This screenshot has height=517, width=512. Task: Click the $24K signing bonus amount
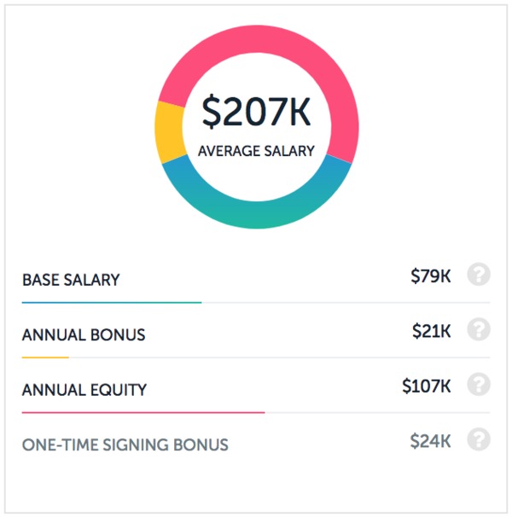pyautogui.click(x=431, y=440)
